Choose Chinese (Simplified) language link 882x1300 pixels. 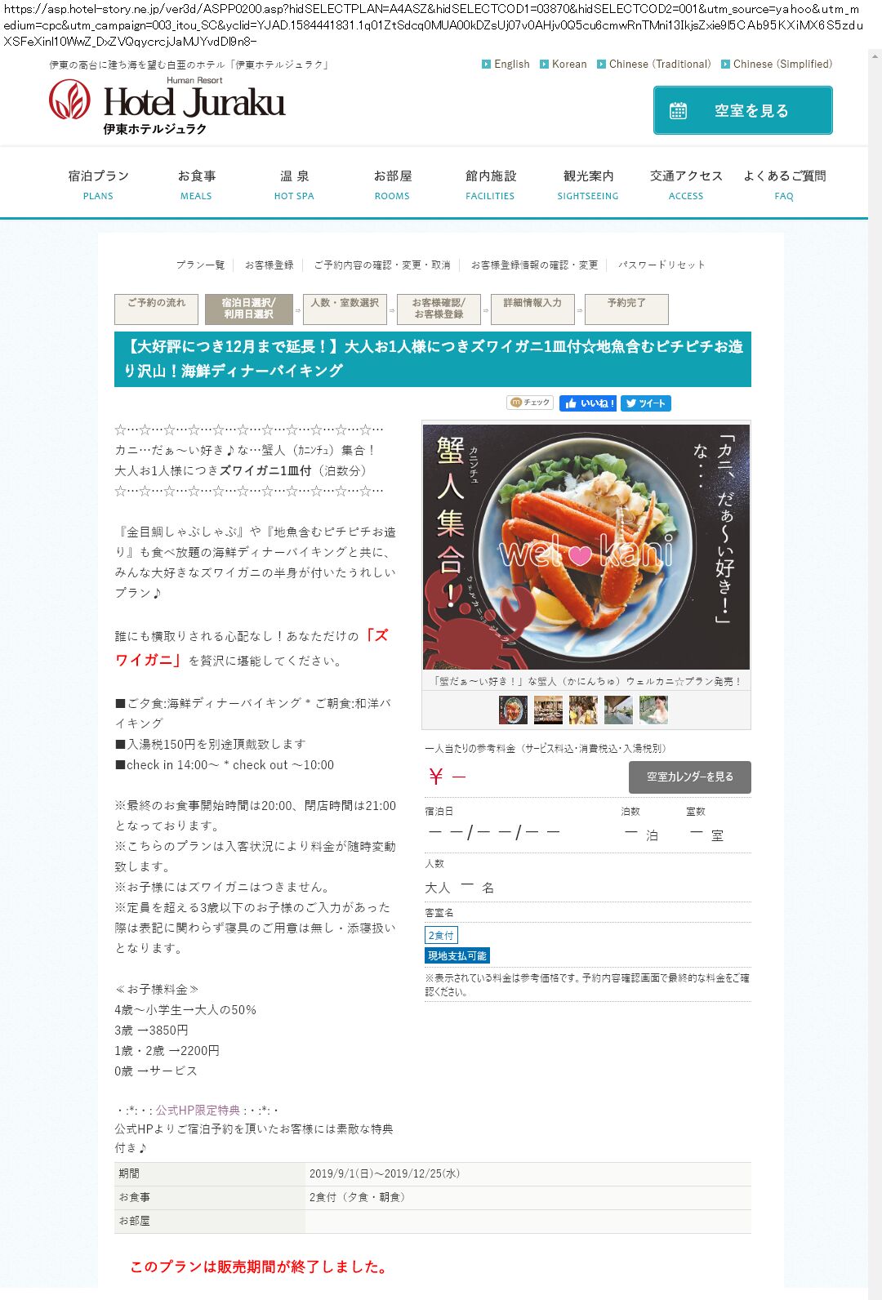coord(777,64)
